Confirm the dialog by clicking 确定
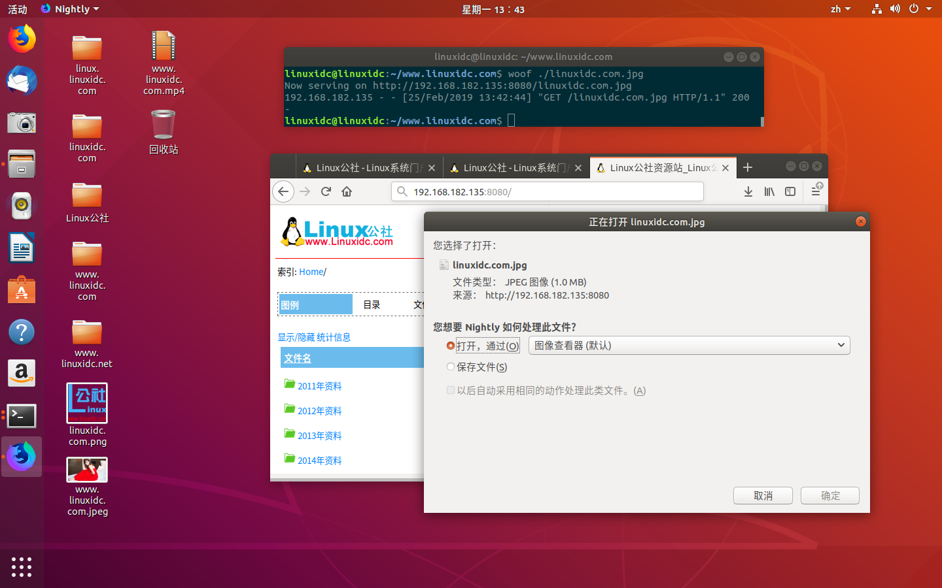 829,495
